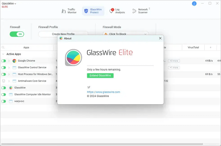The width and height of the screenshot is (221, 146).
Task: Switch to GlassWire Protect tab
Action: (93, 11)
